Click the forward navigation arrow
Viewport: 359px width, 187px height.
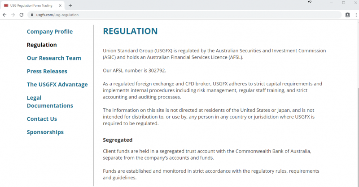tap(13, 15)
